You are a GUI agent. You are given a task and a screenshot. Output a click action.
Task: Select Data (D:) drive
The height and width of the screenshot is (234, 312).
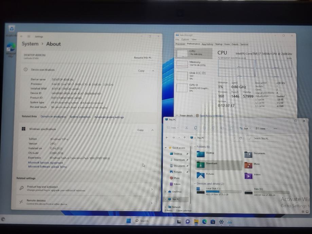point(267,192)
